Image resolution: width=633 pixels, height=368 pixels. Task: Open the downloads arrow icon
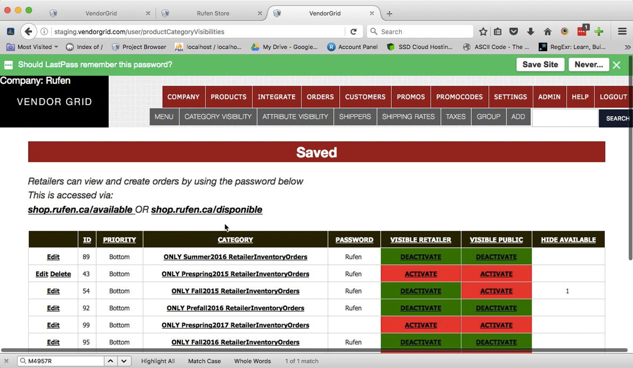(x=530, y=32)
